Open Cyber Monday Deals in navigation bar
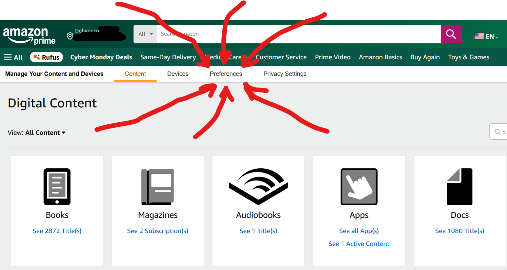The image size is (507, 270). coord(101,57)
